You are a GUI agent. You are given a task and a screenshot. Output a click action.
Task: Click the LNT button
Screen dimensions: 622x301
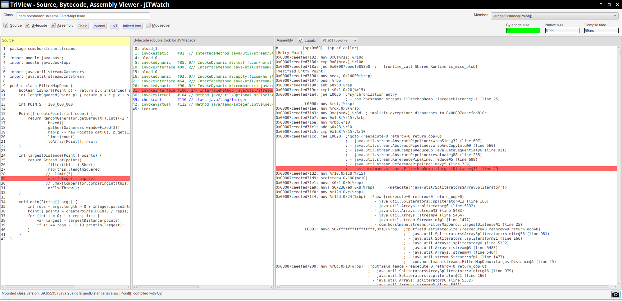click(x=114, y=26)
